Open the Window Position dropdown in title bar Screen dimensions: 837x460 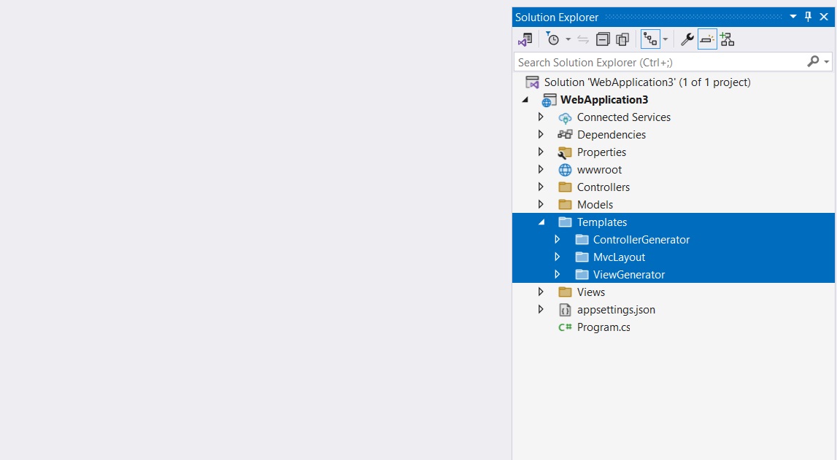[x=793, y=17]
